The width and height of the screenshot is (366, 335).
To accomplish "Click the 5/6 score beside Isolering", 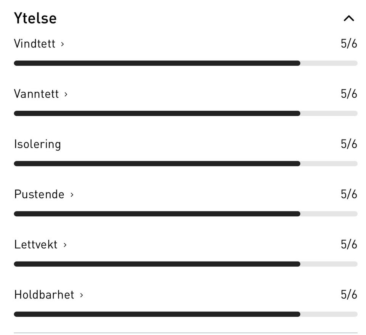I will click(x=349, y=144).
